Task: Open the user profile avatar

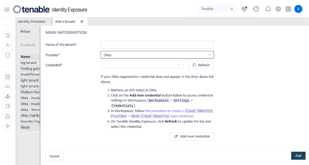Action: (x=298, y=9)
